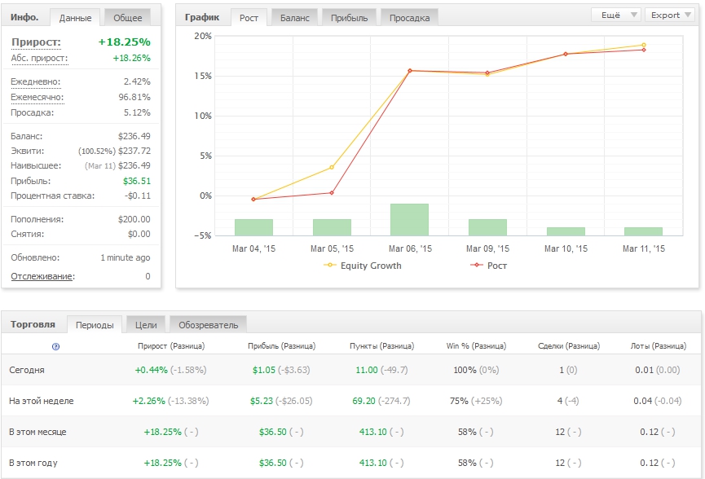The height and width of the screenshot is (479, 705).
Task: Click the Mar 05 Equity Growth data point
Action: [x=332, y=167]
